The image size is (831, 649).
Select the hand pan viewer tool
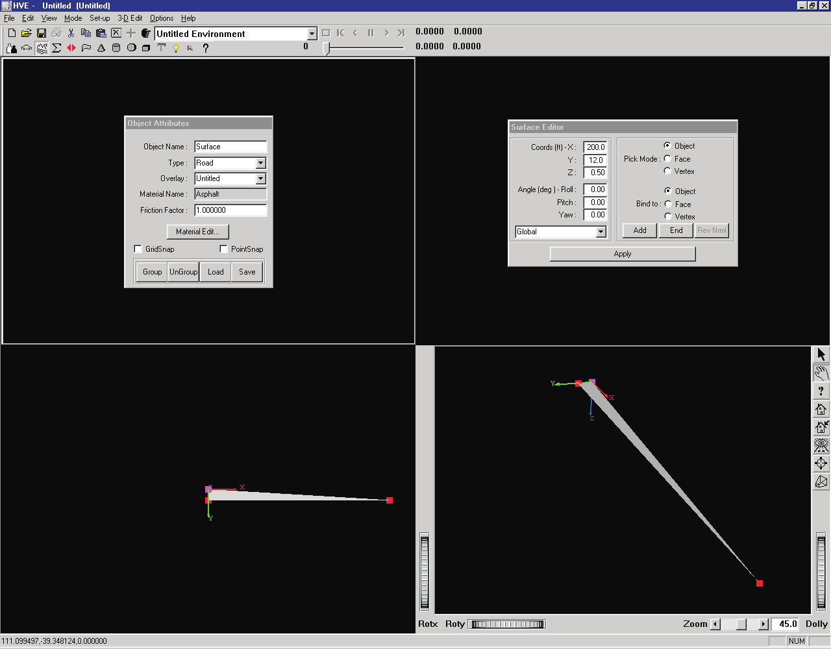[821, 373]
